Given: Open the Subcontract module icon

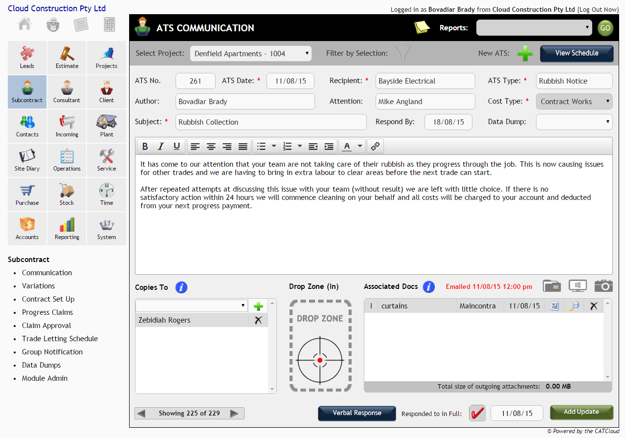Looking at the screenshot, I should coord(27,91).
